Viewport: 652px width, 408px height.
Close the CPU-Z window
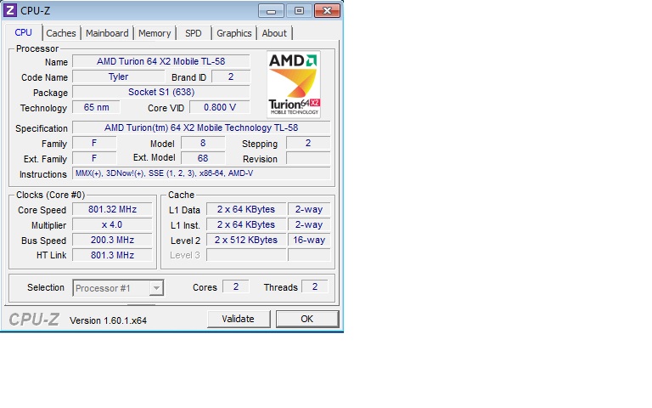326,10
